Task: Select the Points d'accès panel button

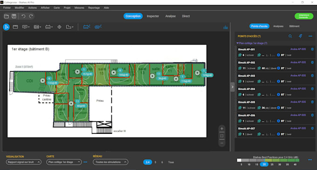Action: pyautogui.click(x=259, y=26)
